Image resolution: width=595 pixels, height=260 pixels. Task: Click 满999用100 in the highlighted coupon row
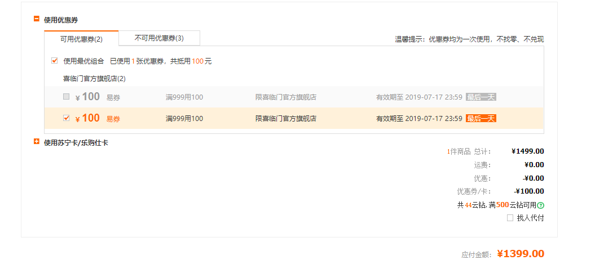pos(184,119)
